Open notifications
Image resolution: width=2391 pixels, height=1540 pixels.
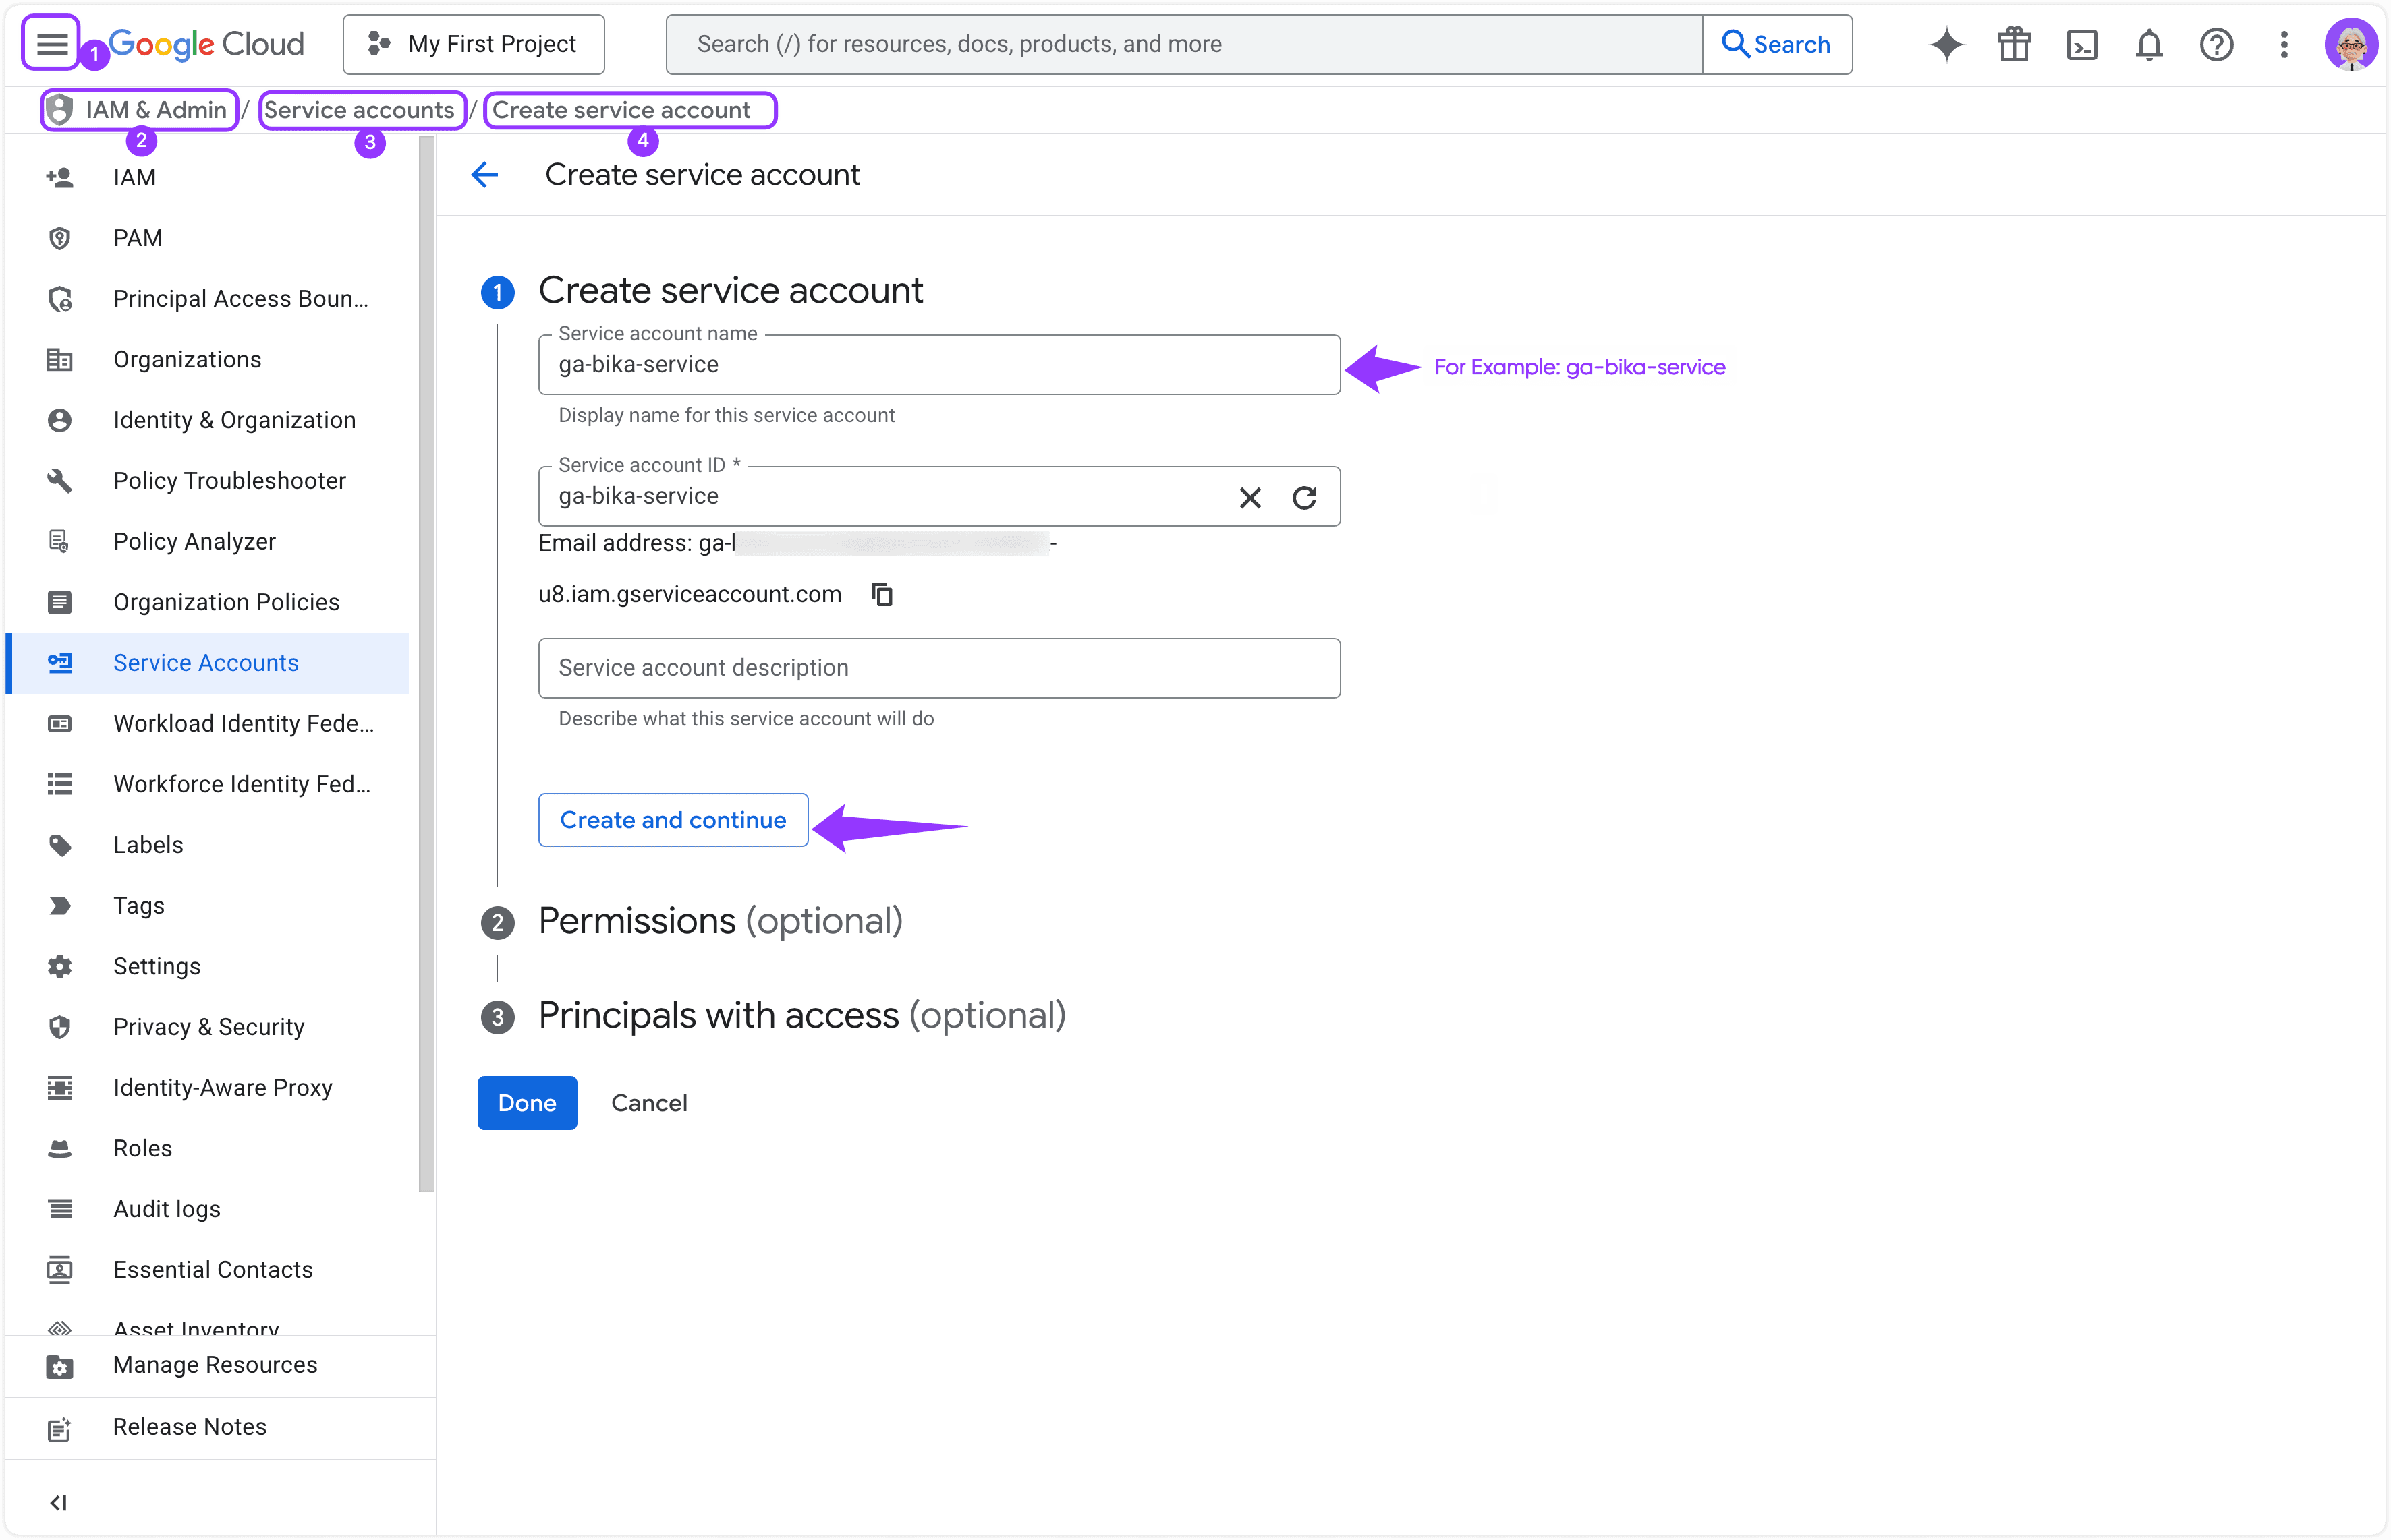(2149, 44)
